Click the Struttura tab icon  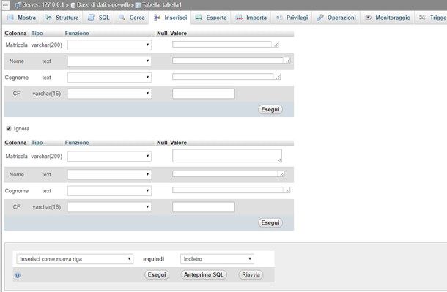[x=48, y=18]
